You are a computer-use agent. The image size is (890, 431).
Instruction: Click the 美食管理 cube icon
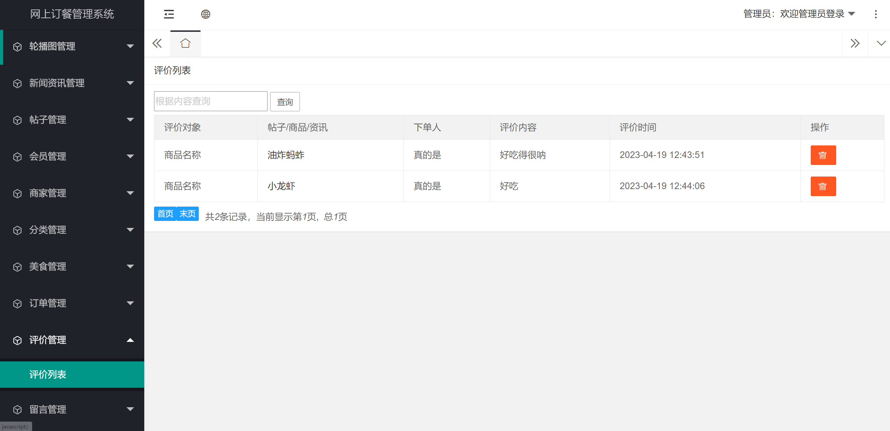click(x=17, y=267)
